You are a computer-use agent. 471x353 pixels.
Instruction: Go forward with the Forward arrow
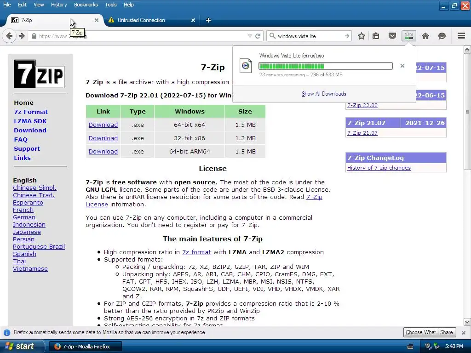[22, 36]
